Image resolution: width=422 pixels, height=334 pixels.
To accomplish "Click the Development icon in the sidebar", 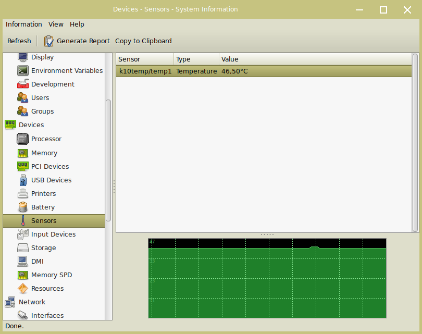I will (x=23, y=84).
